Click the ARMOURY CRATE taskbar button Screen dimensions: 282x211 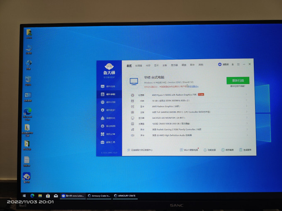click(125, 196)
